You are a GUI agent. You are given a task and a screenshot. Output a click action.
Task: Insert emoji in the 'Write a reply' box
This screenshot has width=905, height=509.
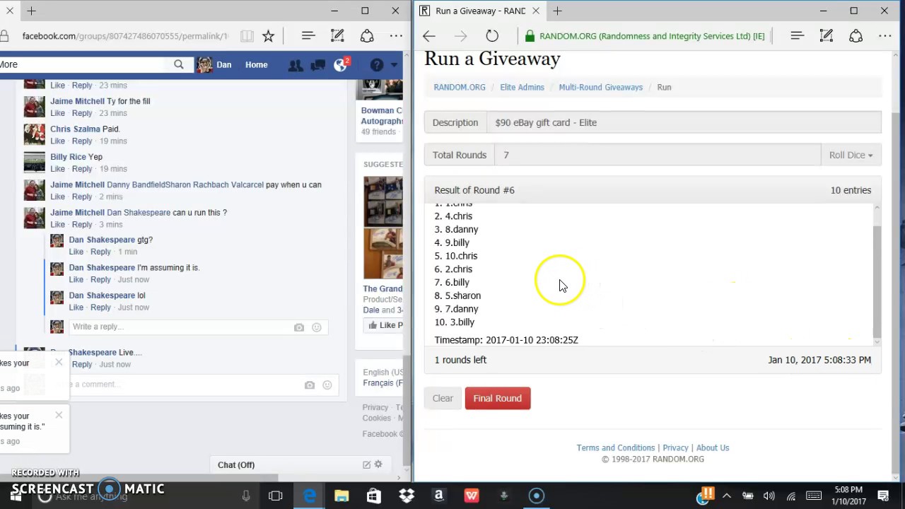[x=317, y=327]
